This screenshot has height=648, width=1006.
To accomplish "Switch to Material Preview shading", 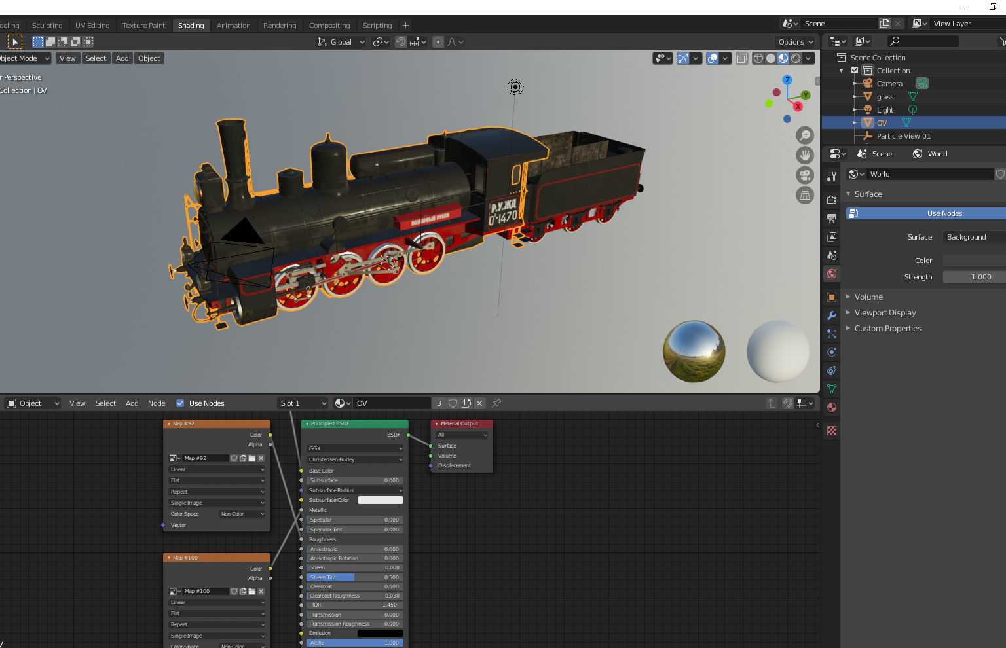I will click(783, 58).
